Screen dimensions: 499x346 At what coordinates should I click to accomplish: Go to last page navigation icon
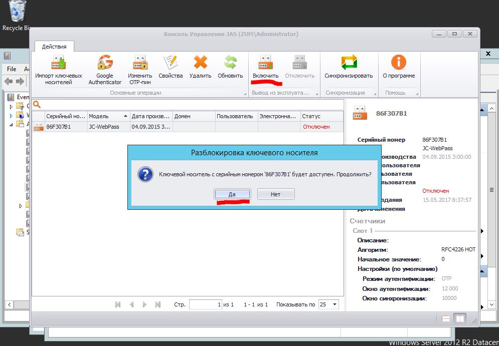coord(158,304)
